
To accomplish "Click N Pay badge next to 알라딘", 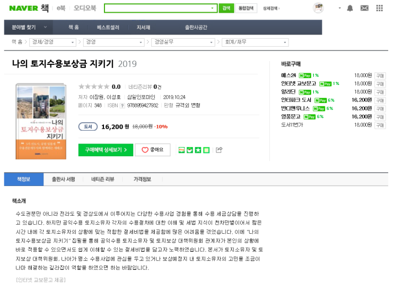I will pyautogui.click(x=305, y=92).
